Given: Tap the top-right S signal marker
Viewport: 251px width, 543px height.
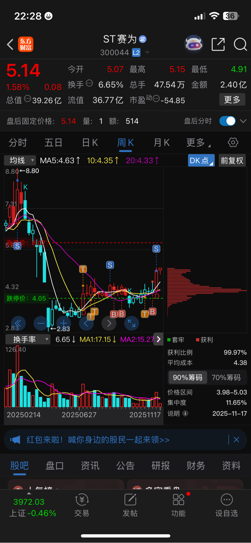Looking at the screenshot, I should click(156, 249).
